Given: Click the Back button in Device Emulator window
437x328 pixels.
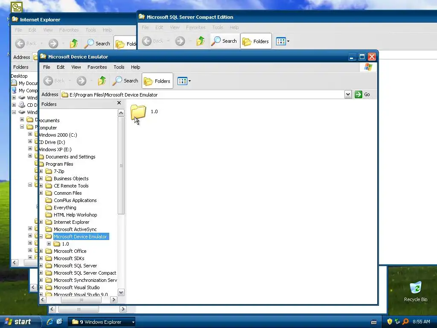Looking at the screenshot, I should [x=55, y=81].
